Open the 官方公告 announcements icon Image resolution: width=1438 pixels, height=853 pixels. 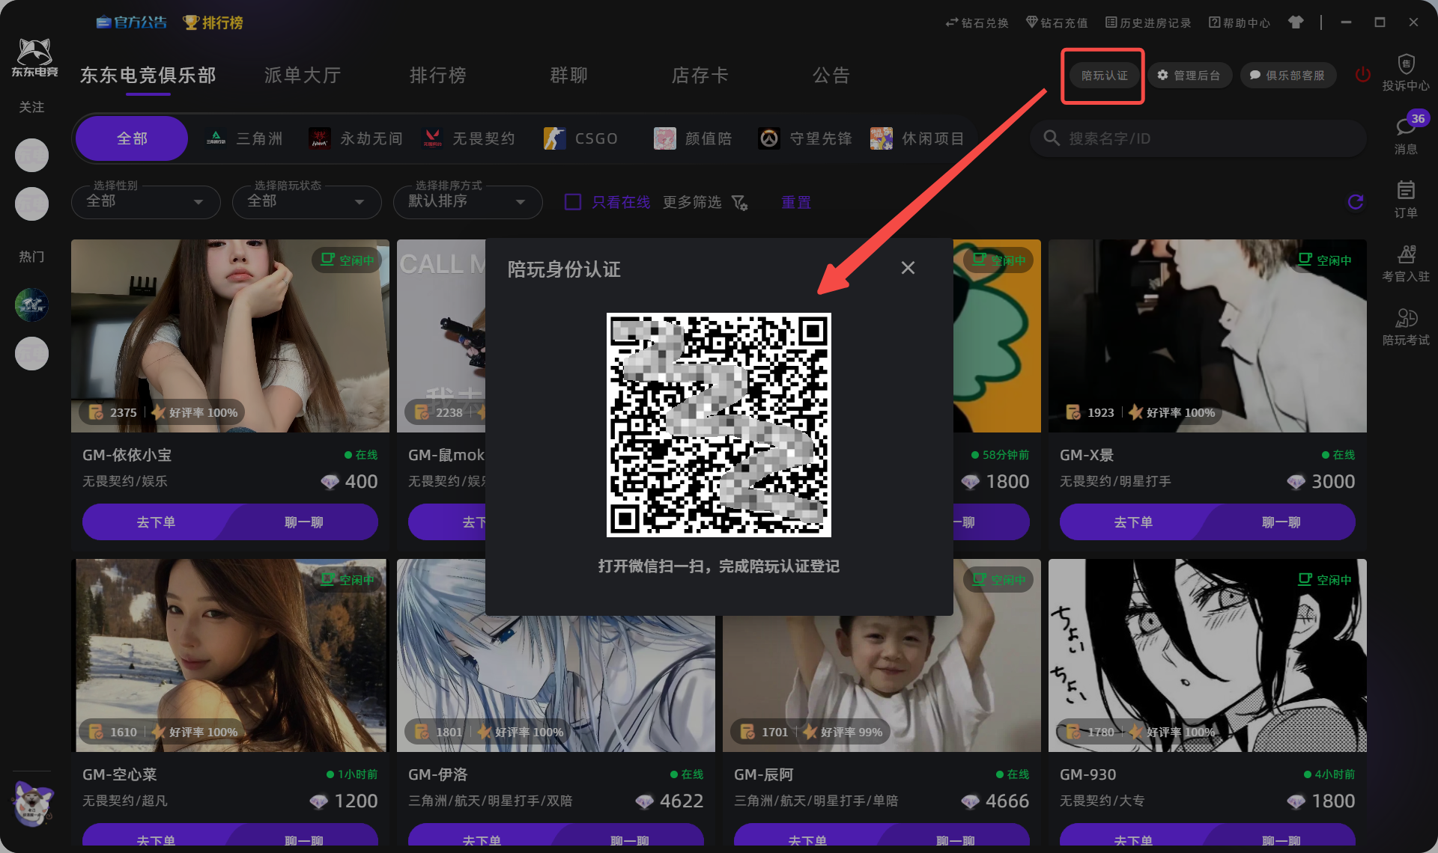131,22
